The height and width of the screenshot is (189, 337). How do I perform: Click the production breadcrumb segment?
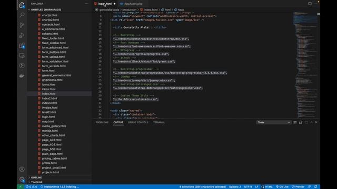(130, 9)
